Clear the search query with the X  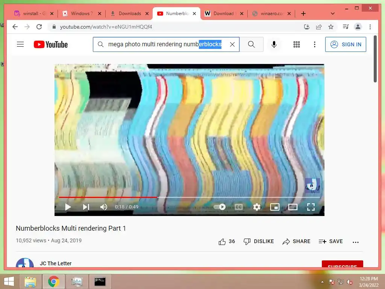click(x=232, y=44)
